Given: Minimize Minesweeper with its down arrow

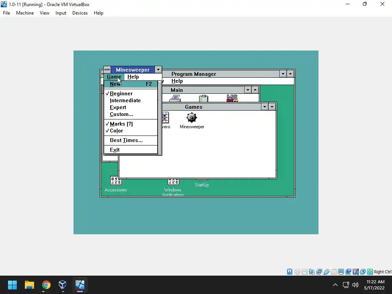Looking at the screenshot, I should coord(158,70).
